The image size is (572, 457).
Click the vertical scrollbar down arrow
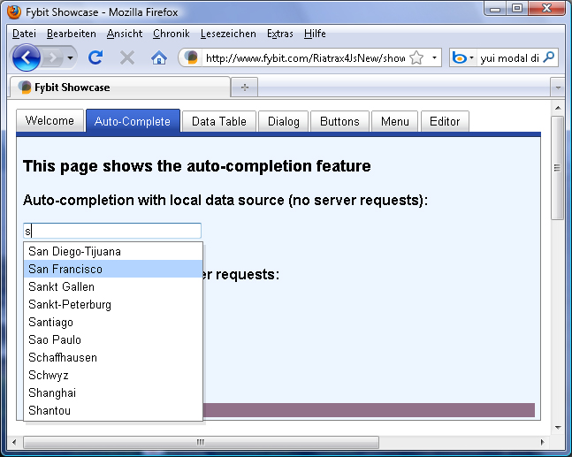[558, 427]
